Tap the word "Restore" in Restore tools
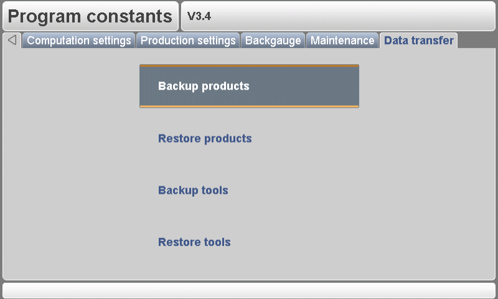 176,242
